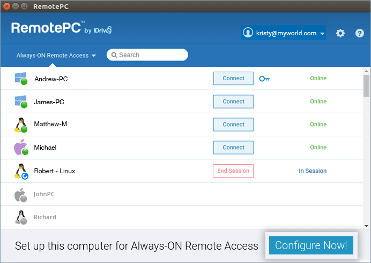Click the Online status of Michael

pyautogui.click(x=318, y=148)
